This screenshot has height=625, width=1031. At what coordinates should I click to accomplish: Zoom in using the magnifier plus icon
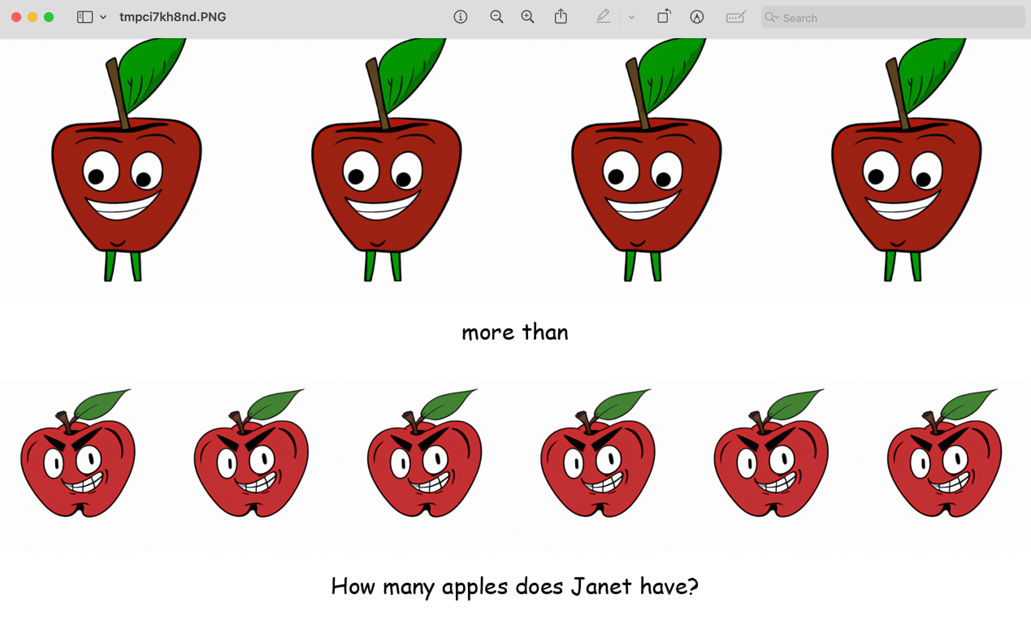coord(527,17)
